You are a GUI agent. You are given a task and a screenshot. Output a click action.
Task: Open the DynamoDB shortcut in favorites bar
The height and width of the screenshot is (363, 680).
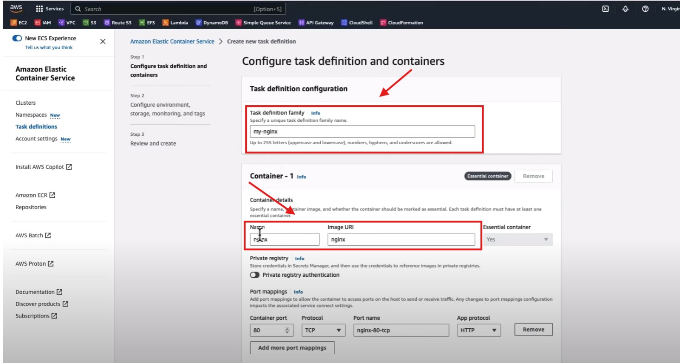(212, 23)
